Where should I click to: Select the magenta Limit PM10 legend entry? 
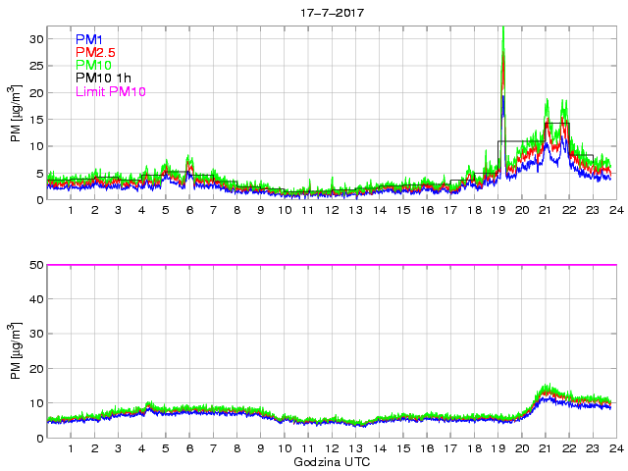tap(110, 92)
